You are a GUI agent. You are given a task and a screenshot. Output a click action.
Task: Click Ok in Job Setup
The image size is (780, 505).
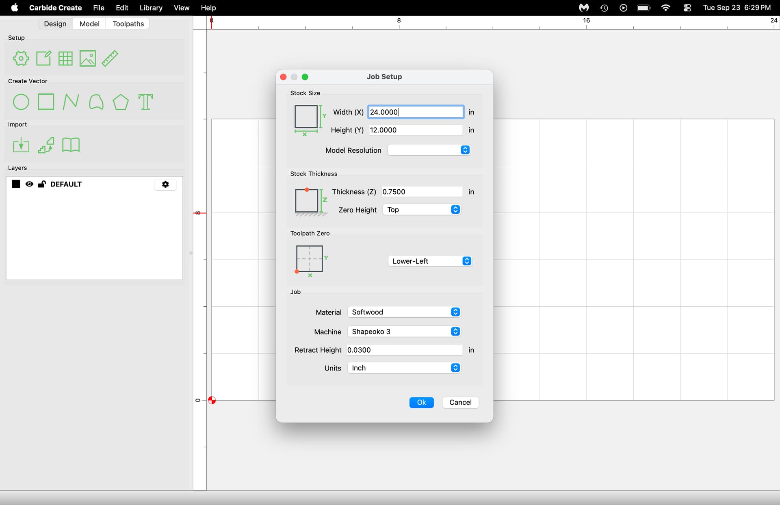pos(421,402)
